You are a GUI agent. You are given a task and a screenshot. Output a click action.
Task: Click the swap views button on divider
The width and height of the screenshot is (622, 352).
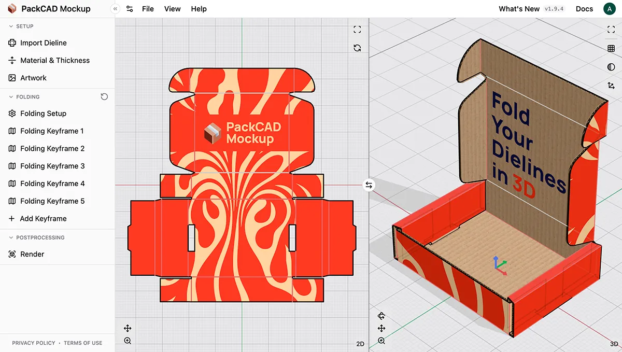pos(369,185)
